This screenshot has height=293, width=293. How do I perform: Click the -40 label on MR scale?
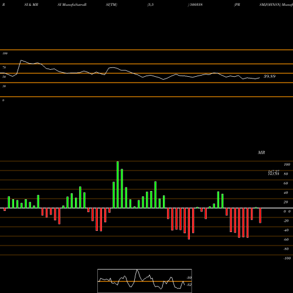(286, 230)
